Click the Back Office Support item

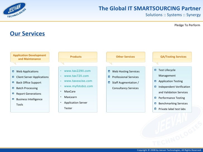pyautogui.click(x=29, y=83)
